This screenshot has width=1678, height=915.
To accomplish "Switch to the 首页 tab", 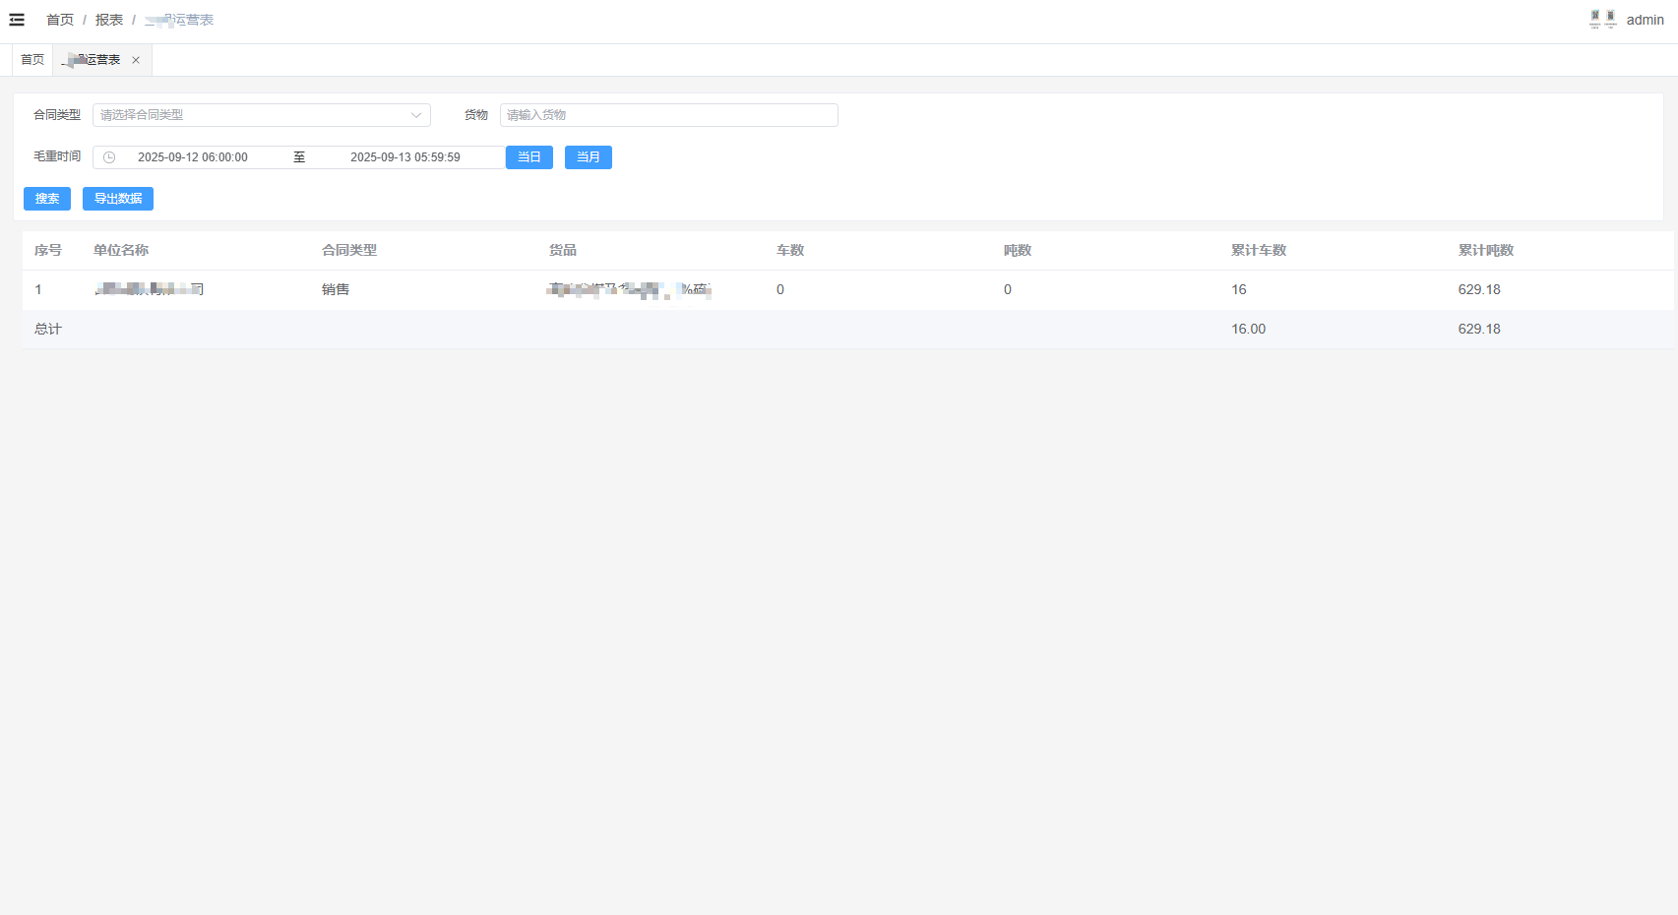I will click(32, 60).
